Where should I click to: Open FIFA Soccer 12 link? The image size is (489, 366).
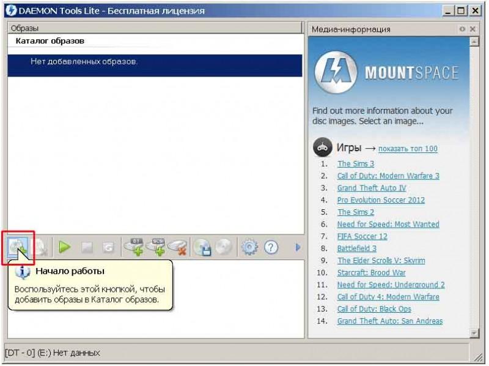[x=362, y=236]
